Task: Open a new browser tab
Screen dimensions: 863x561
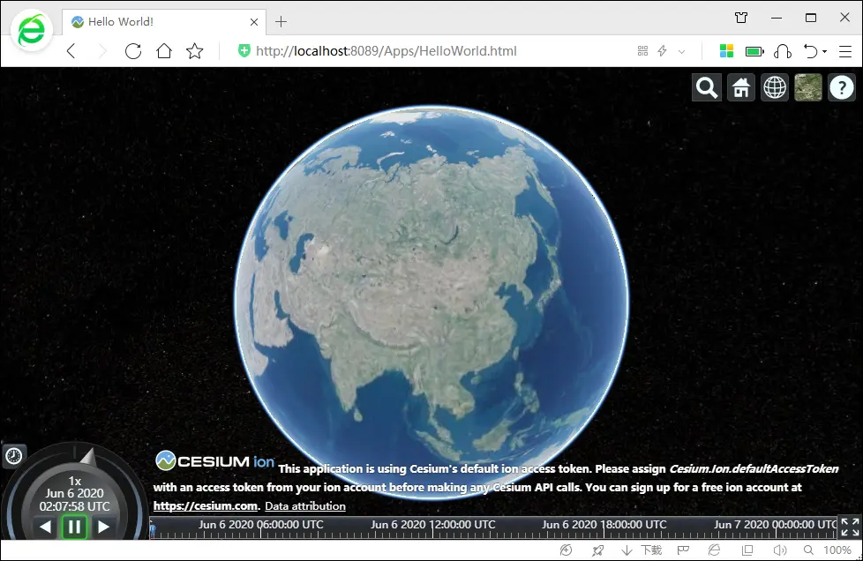Action: (x=281, y=21)
